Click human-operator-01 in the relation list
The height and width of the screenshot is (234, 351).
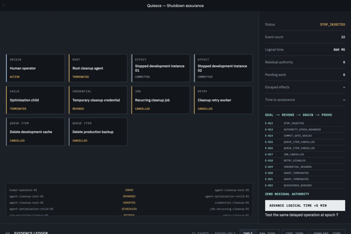tap(23, 190)
